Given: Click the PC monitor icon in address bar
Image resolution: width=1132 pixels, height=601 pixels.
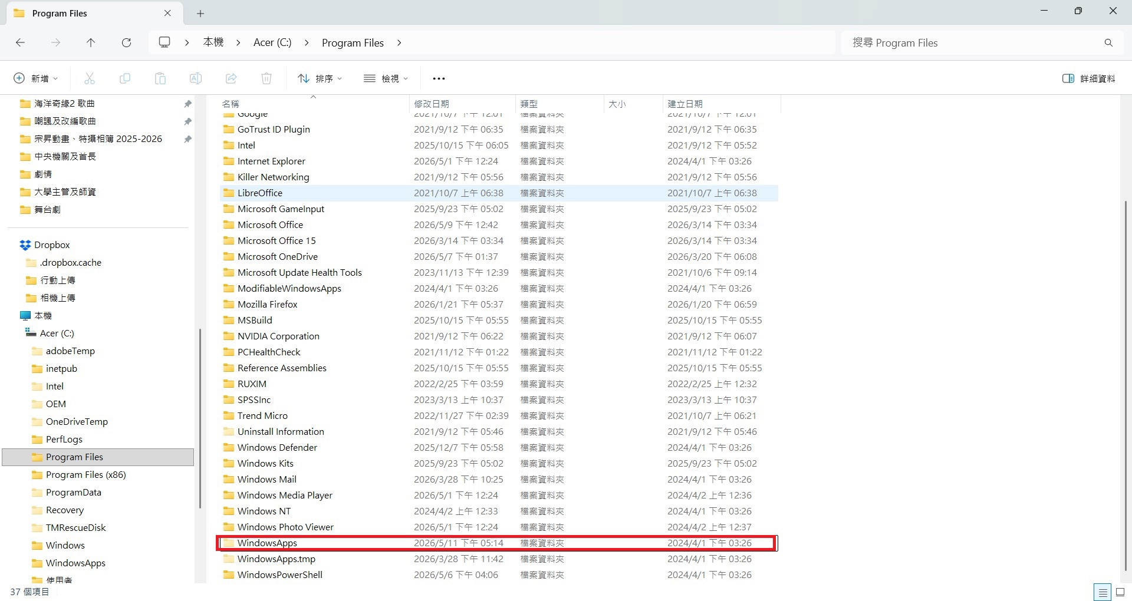Looking at the screenshot, I should click(164, 42).
